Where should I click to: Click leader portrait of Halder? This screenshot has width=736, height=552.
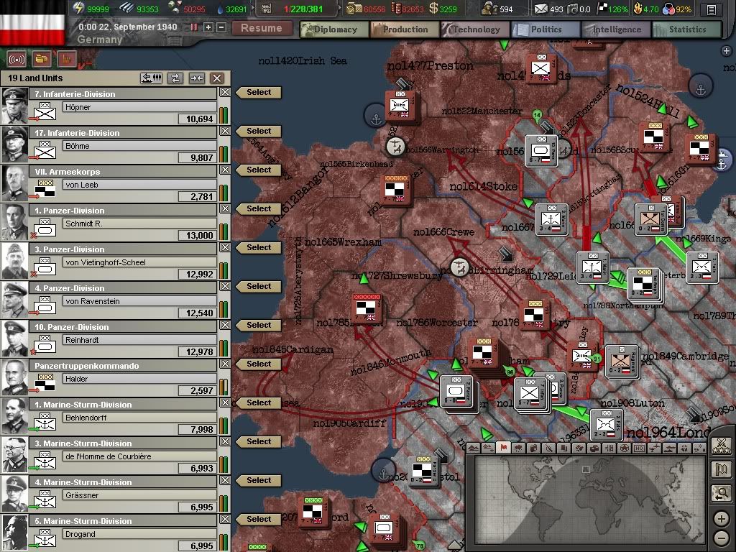(x=15, y=378)
